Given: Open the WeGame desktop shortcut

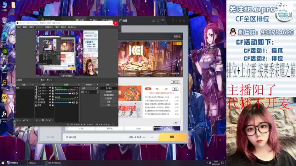Looking at the screenshot, I should coord(4,84).
